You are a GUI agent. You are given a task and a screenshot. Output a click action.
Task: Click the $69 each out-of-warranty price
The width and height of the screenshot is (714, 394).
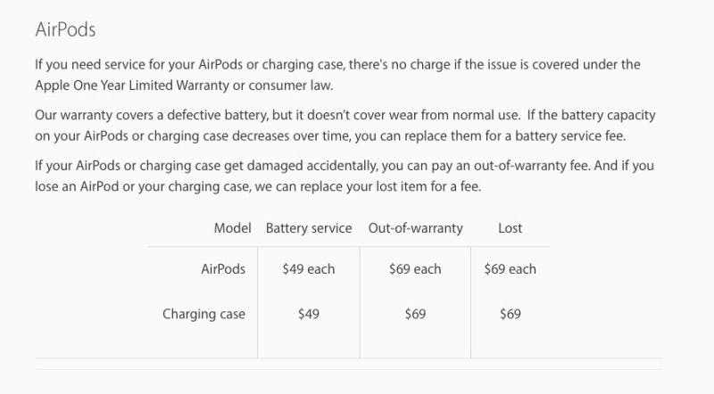click(x=415, y=269)
